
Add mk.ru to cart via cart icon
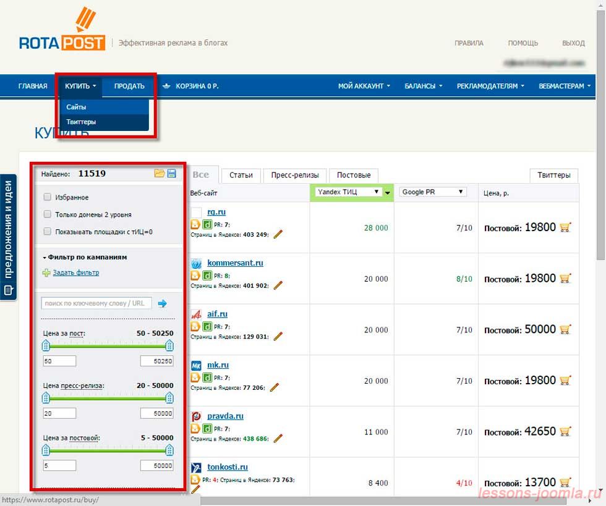565,381
